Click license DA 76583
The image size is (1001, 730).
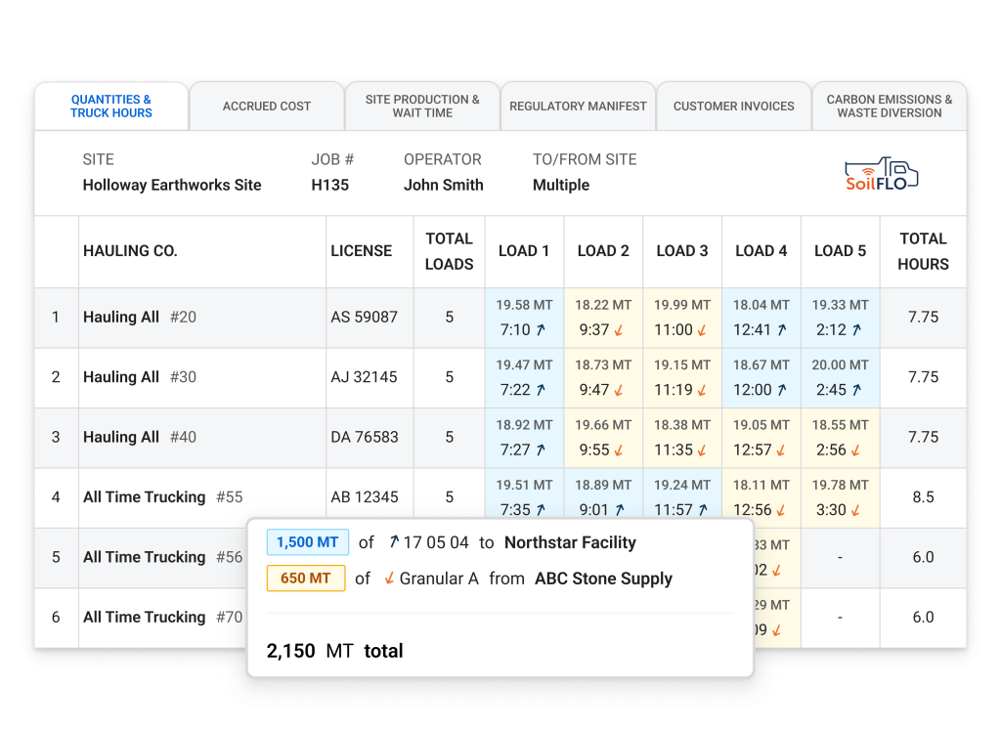pyautogui.click(x=365, y=437)
